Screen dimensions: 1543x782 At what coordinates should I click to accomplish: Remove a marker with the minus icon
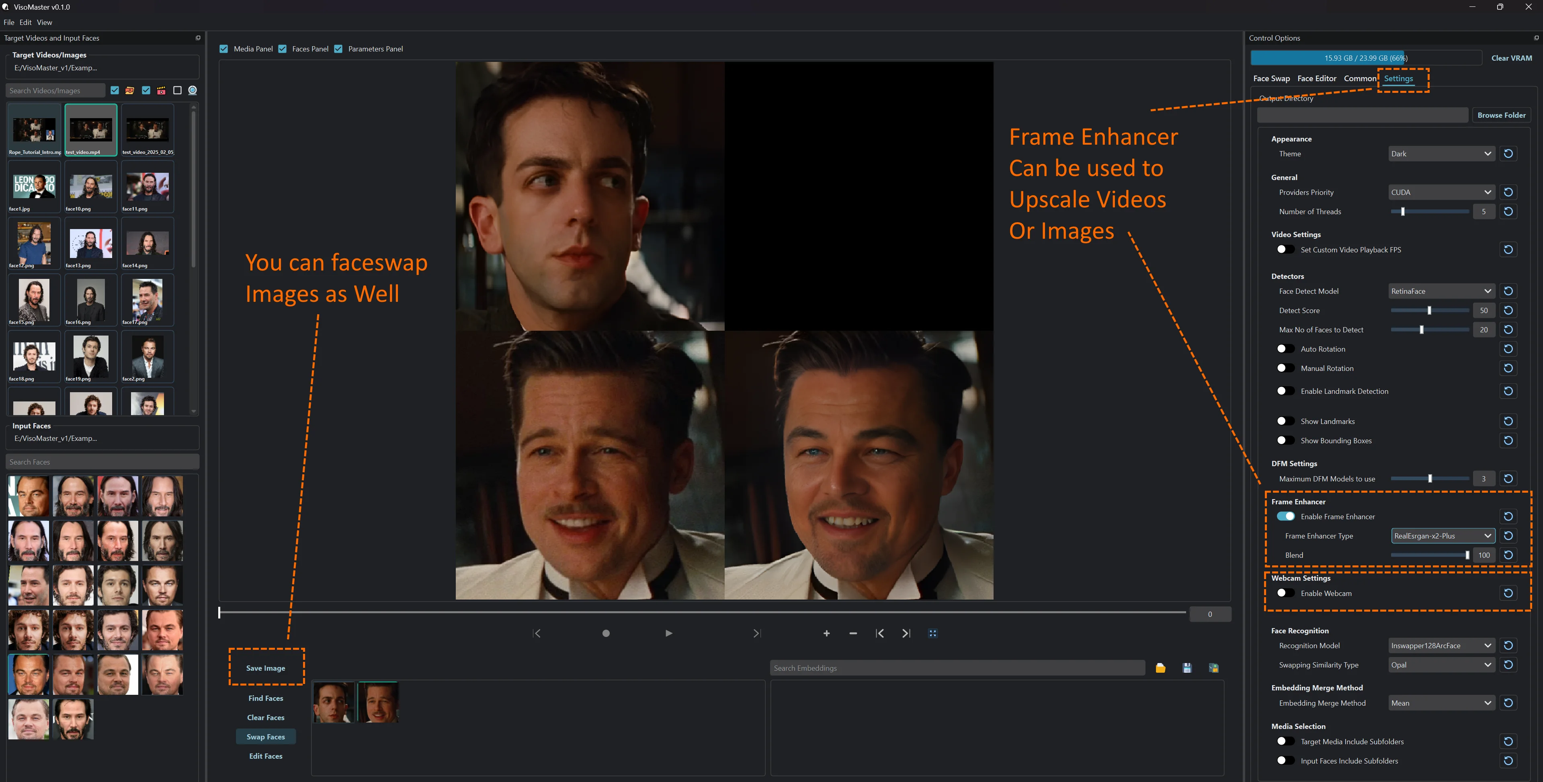click(x=853, y=633)
